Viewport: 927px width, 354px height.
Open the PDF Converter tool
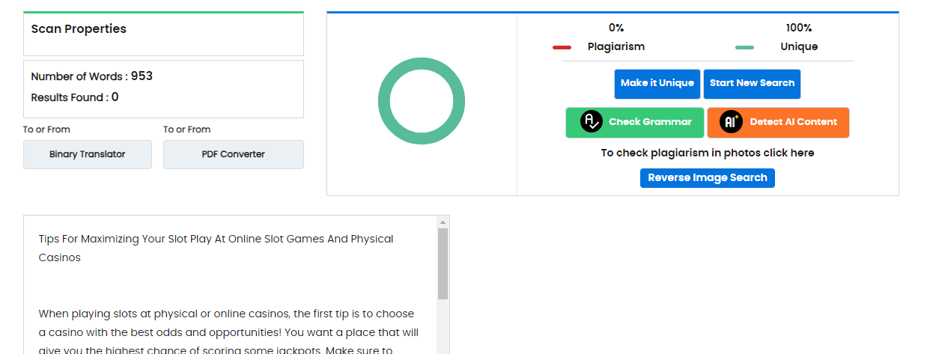[x=234, y=154]
